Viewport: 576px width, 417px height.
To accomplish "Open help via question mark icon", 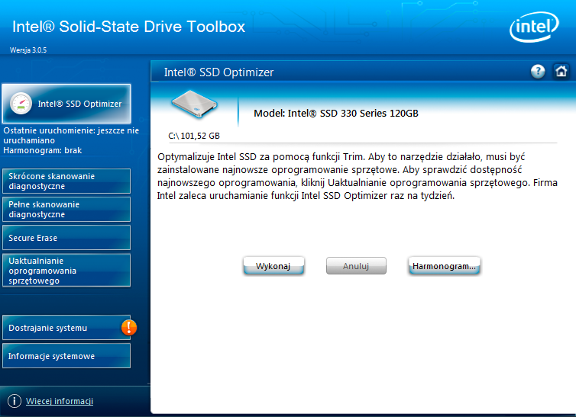I will tap(538, 72).
